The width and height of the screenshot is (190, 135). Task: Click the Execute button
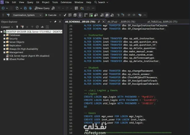[x=51, y=15]
